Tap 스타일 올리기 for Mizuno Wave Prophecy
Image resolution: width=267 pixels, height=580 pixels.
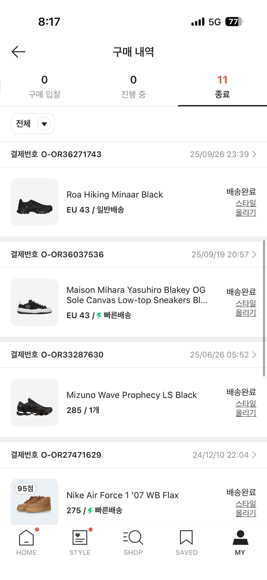click(246, 408)
